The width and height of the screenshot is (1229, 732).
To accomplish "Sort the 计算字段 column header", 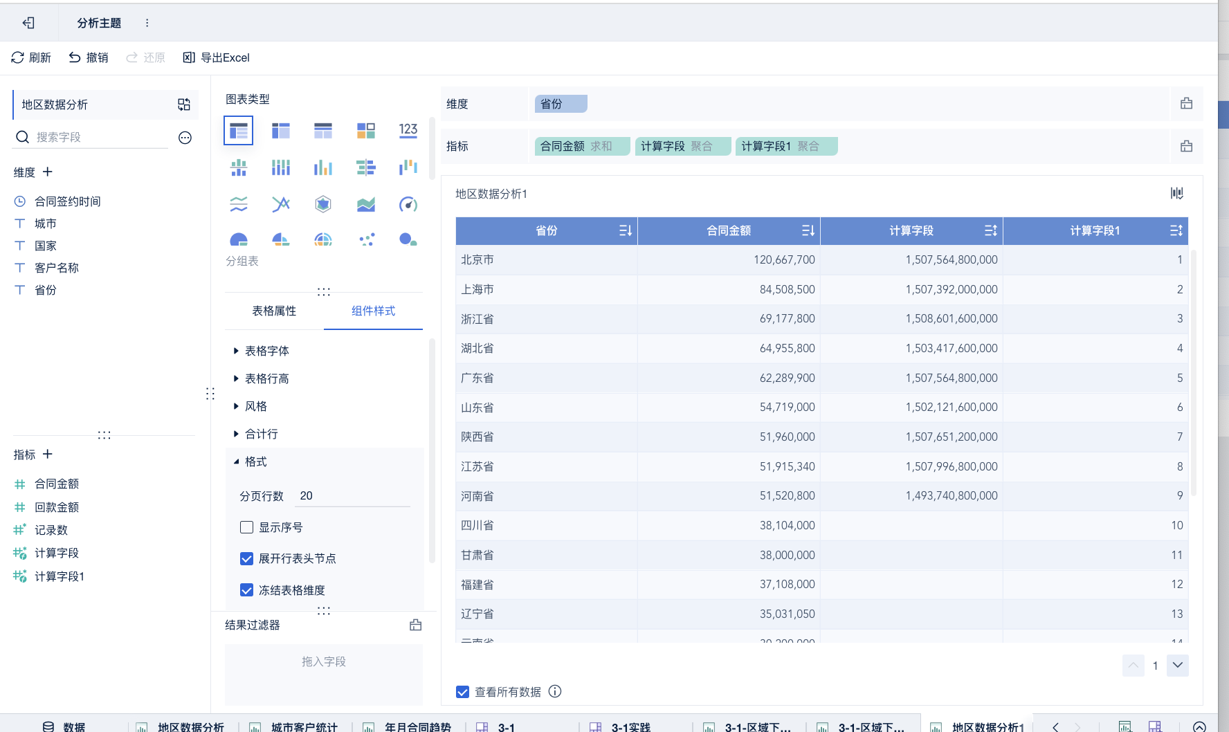I will coord(991,230).
